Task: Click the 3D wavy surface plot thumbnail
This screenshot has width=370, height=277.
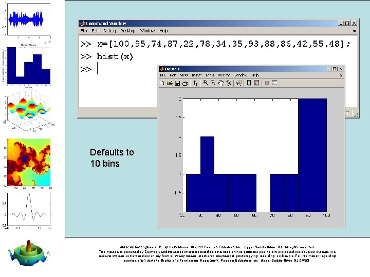Action: [x=28, y=111]
